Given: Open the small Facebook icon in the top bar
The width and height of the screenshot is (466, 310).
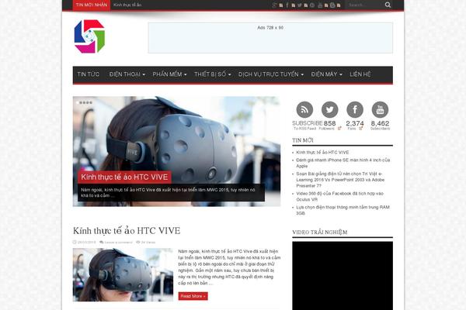Looking at the screenshot, I should [287, 5].
